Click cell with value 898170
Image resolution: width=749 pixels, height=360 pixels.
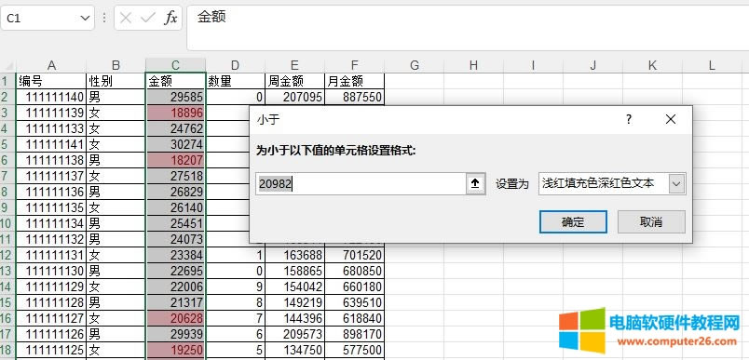(x=354, y=334)
